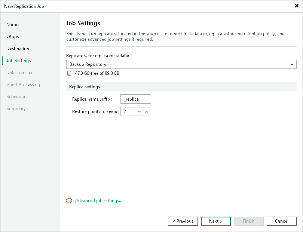Proceed with the Next button
The image size is (303, 232).
click(216, 221)
